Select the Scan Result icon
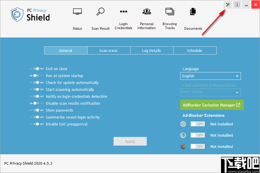 [100, 17]
